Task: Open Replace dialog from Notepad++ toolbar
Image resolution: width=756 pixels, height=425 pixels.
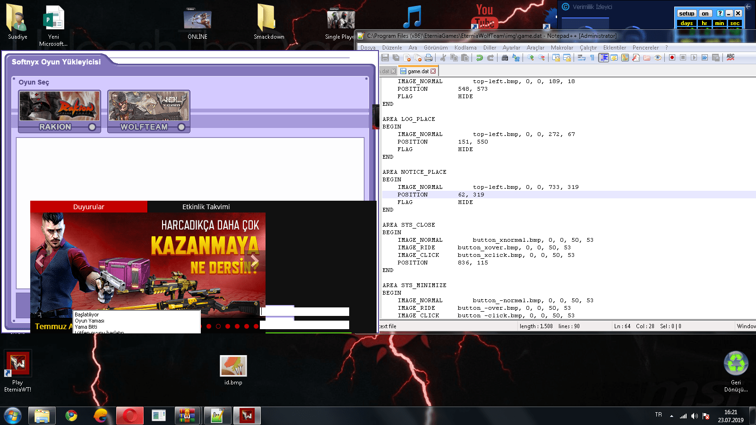Action: coord(516,58)
